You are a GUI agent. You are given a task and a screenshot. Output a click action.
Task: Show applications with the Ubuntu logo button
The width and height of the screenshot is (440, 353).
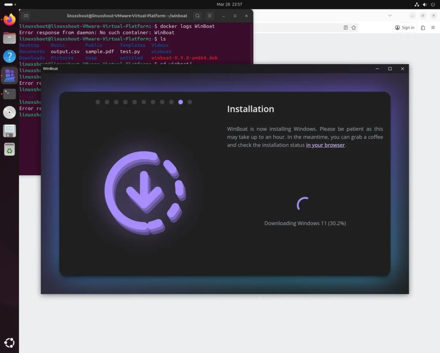click(9, 343)
